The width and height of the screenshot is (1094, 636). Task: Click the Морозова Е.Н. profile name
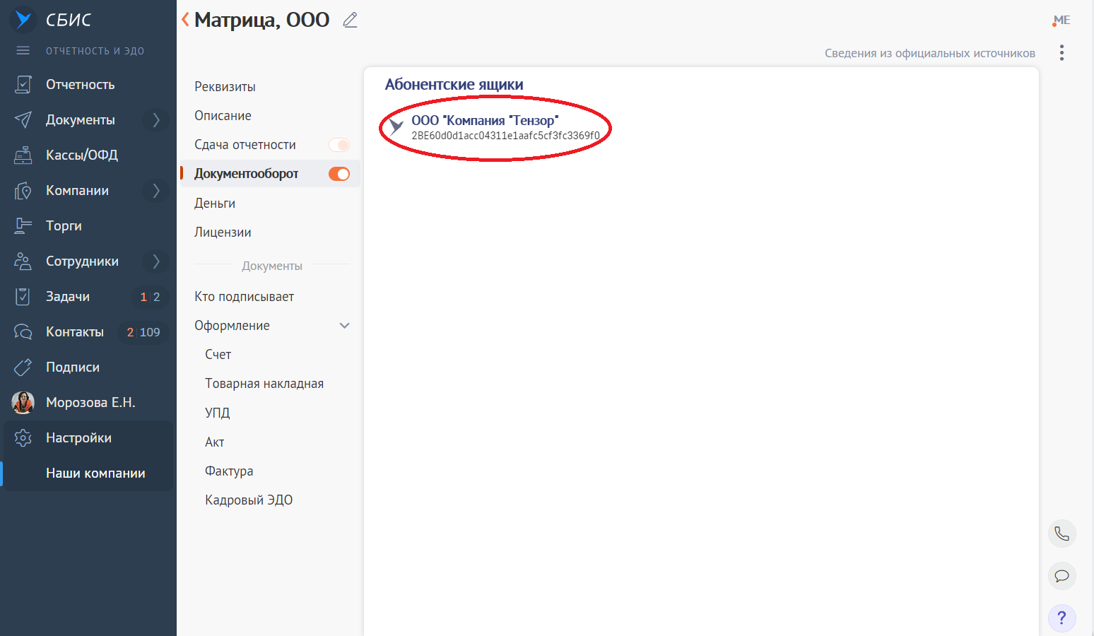click(x=90, y=402)
